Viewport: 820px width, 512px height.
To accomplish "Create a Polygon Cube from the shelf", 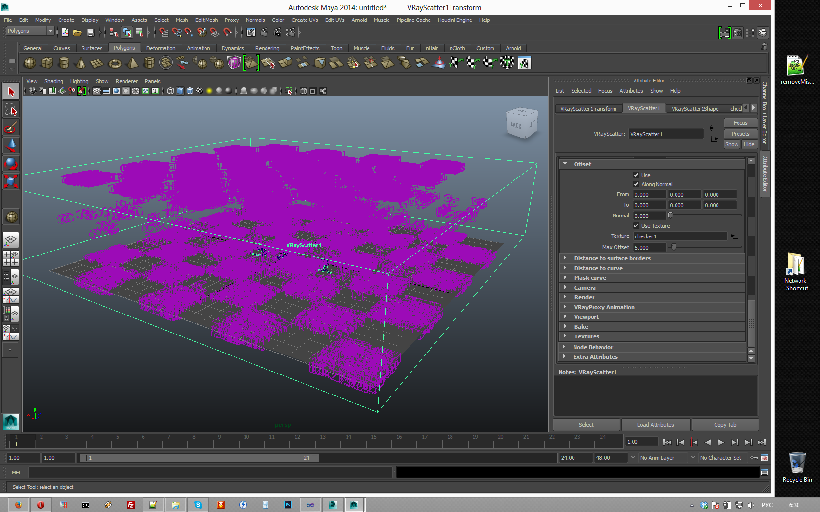I will (47, 63).
